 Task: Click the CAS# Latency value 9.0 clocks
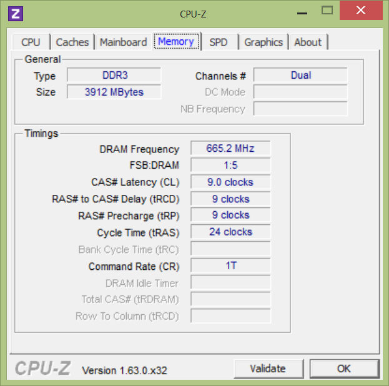(230, 182)
